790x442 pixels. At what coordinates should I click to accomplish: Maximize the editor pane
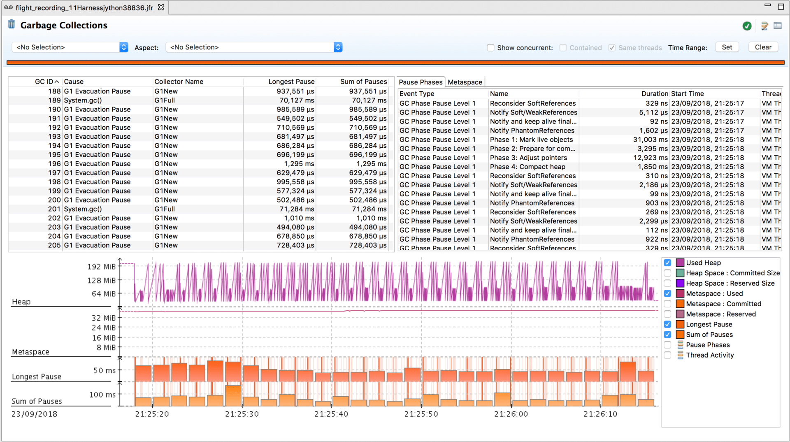[x=781, y=6]
